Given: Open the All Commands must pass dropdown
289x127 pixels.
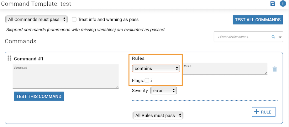Looking at the screenshot, I should pyautogui.click(x=36, y=19).
